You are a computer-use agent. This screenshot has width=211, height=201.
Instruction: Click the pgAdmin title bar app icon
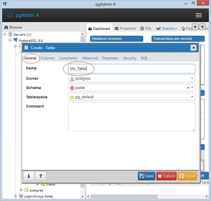click(x=5, y=4)
